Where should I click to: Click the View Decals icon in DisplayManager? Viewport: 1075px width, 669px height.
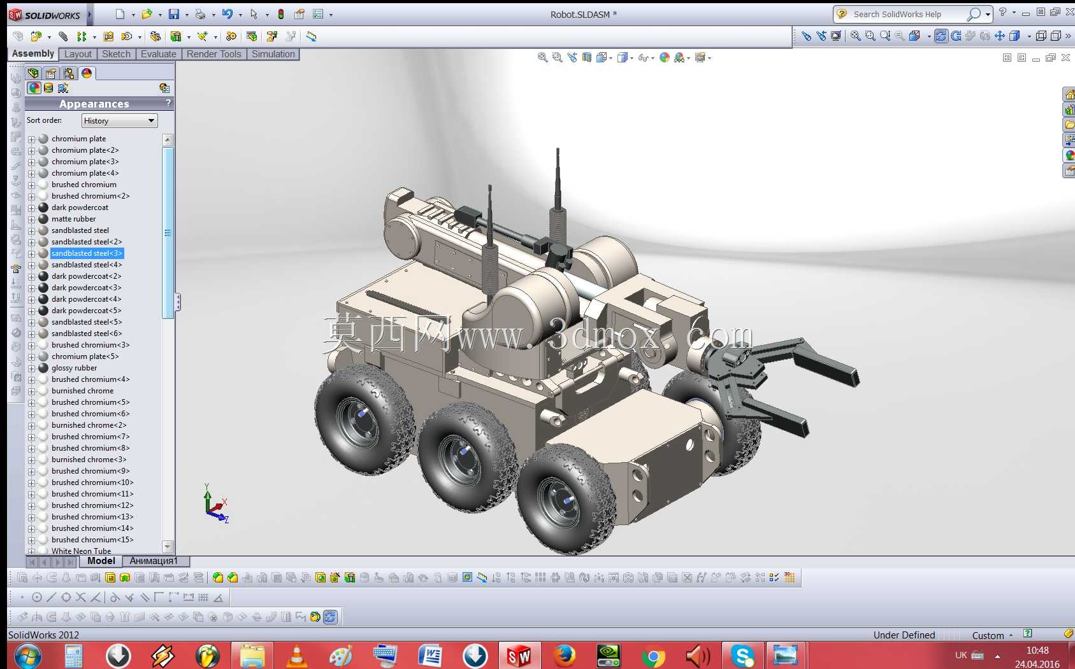point(48,88)
